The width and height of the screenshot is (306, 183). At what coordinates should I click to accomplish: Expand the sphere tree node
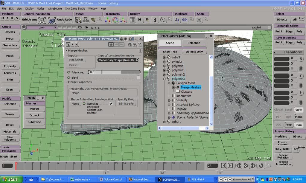(164, 122)
